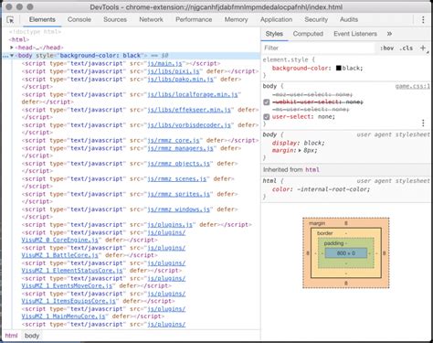Switch to the Memory tab
Screen dimensions: 433x343
pos(236,19)
